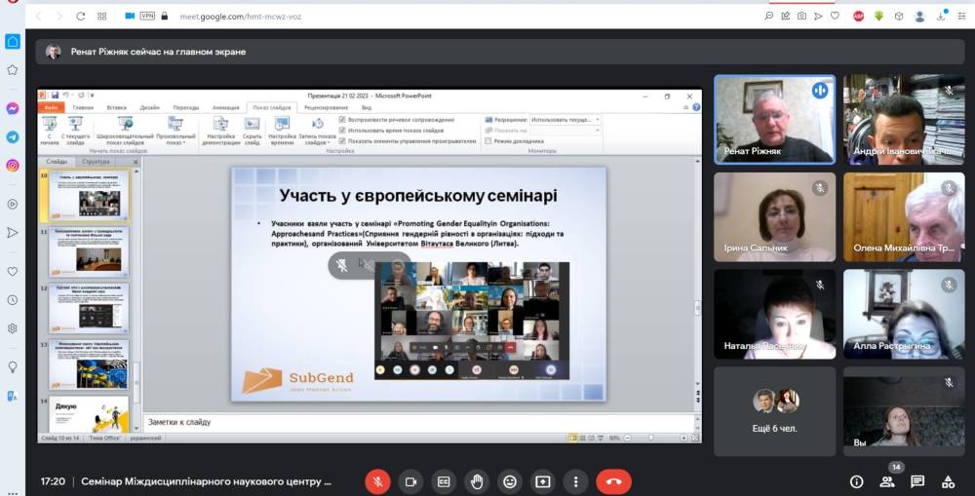Viewport: 975px width, 496px height.
Task: Show the participants list with 14 badge
Action: [x=887, y=481]
